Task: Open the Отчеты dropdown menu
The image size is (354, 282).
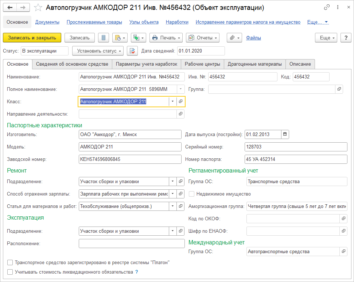Action: pyautogui.click(x=202, y=38)
